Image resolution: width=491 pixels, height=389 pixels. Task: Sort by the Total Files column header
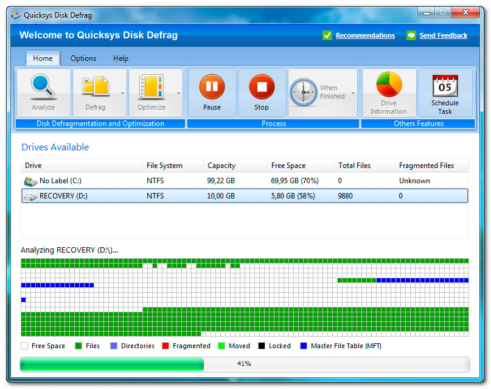364,166
